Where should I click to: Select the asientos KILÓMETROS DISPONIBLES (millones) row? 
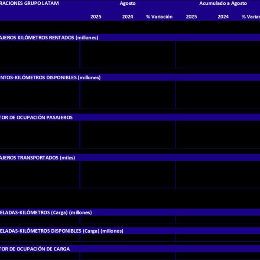[x=50, y=78]
